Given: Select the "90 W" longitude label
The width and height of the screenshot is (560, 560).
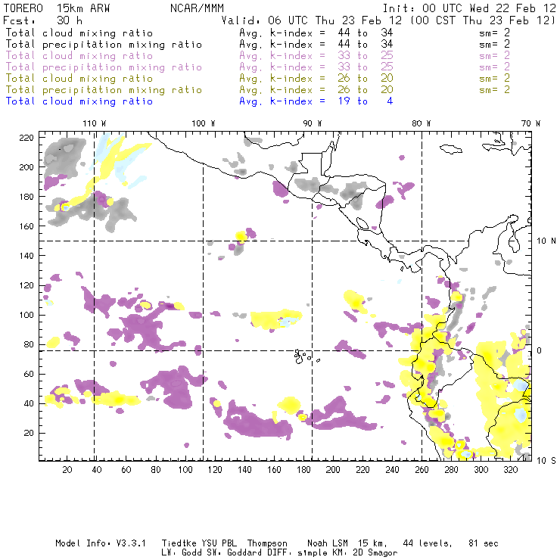Looking at the screenshot, I should [313, 123].
